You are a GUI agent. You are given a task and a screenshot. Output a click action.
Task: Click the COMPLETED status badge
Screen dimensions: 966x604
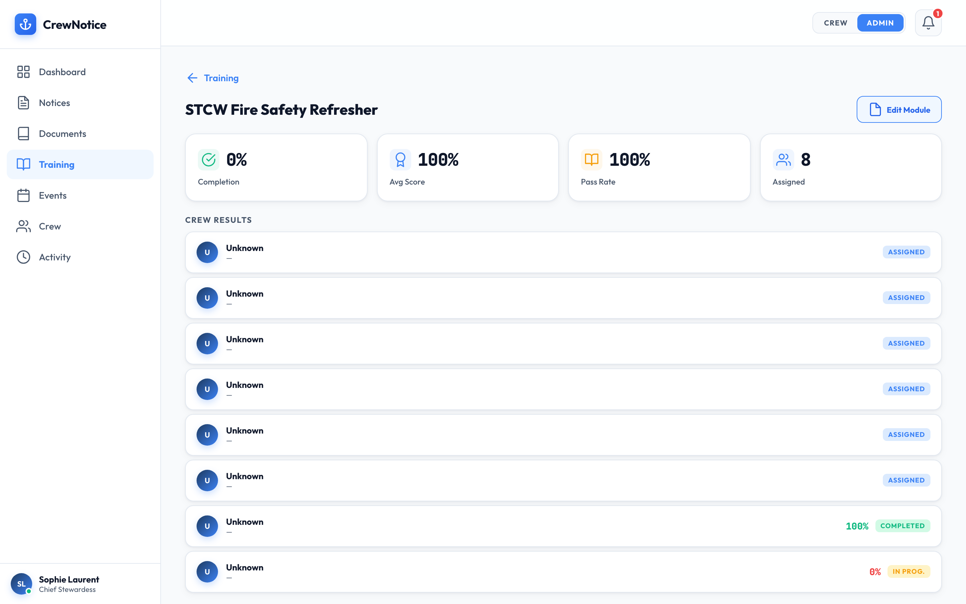(x=903, y=526)
